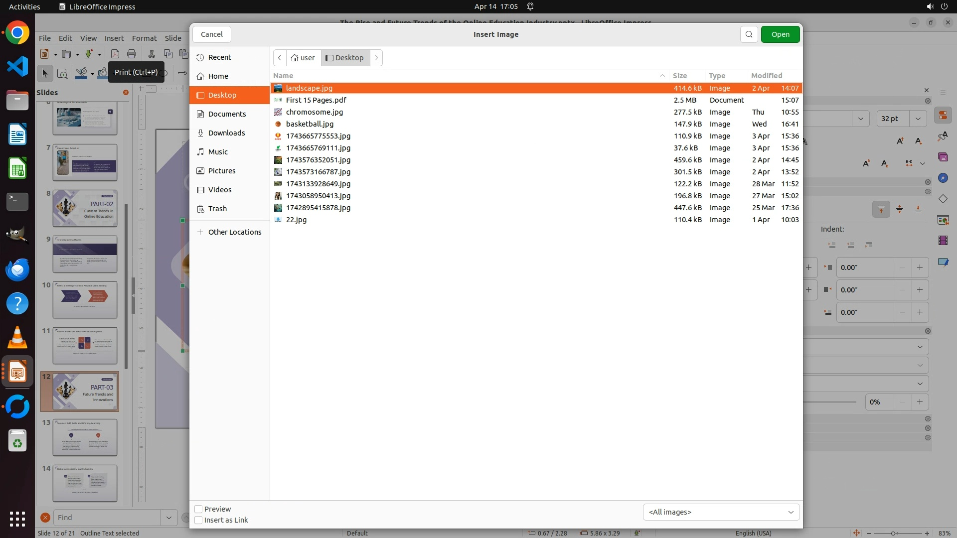Open the 32 pt font size dropdown
Image resolution: width=957 pixels, height=538 pixels.
[x=918, y=119]
